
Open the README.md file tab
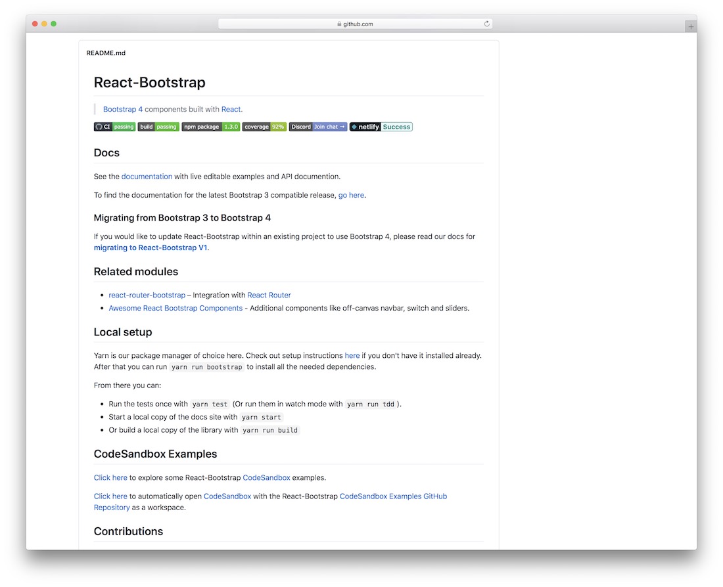(106, 53)
